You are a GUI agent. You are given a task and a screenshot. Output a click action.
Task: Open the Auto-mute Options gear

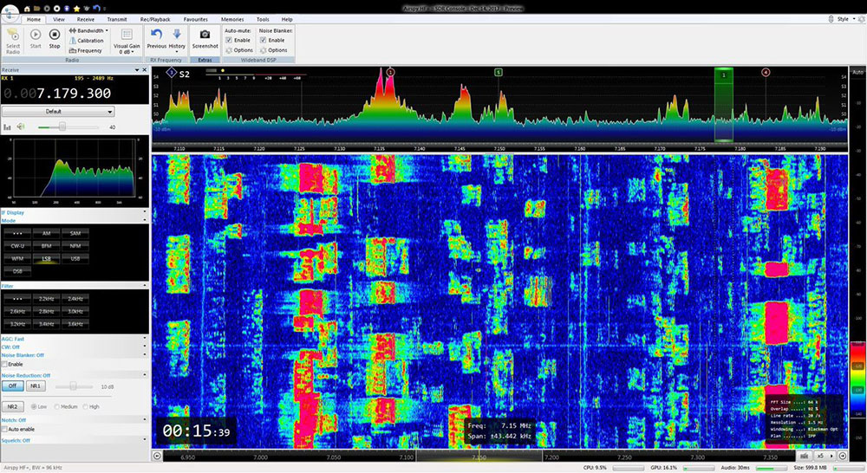click(230, 50)
